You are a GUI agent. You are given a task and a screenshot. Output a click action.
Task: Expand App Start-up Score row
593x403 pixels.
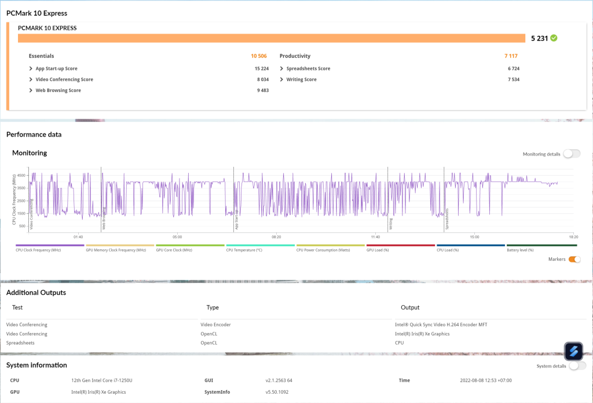[31, 68]
